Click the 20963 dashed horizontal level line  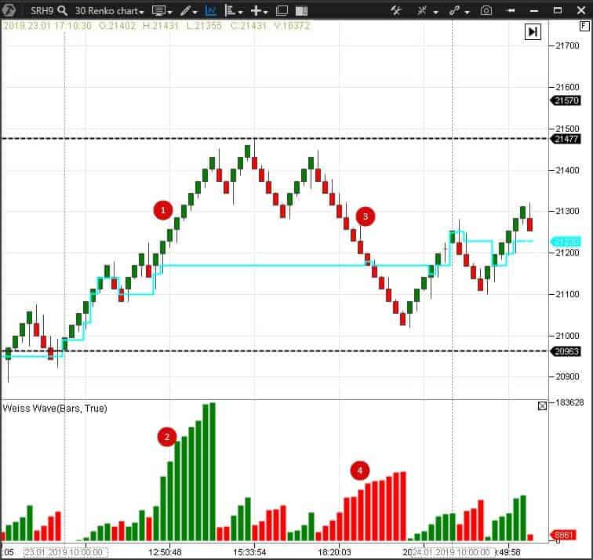coord(275,351)
